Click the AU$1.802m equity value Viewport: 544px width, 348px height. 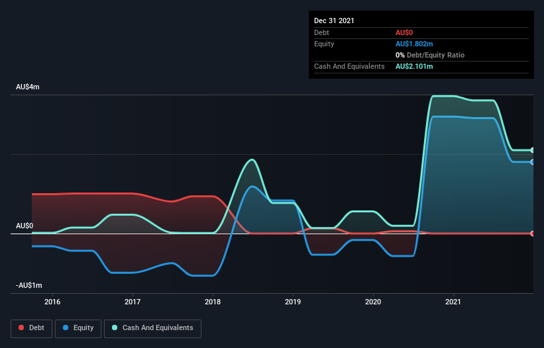(414, 44)
